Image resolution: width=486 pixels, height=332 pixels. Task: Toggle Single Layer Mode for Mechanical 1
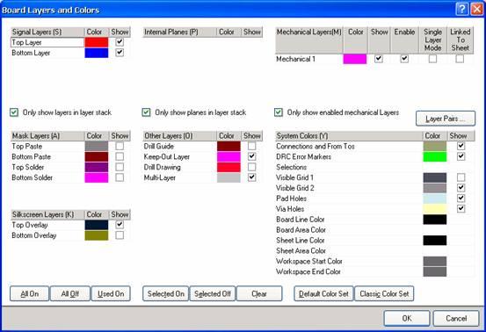(432, 59)
